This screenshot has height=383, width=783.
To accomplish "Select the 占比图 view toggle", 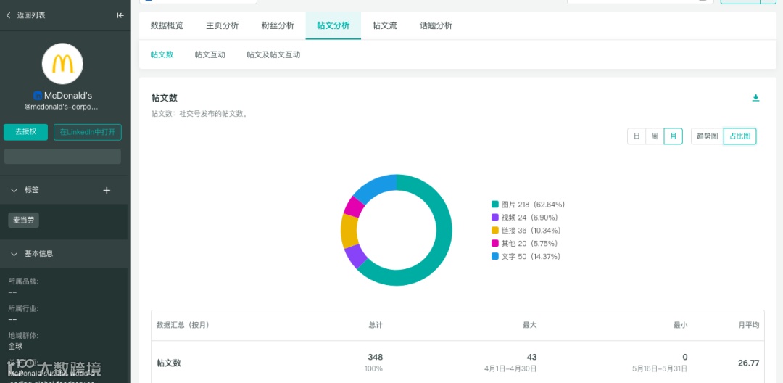I will pyautogui.click(x=740, y=136).
